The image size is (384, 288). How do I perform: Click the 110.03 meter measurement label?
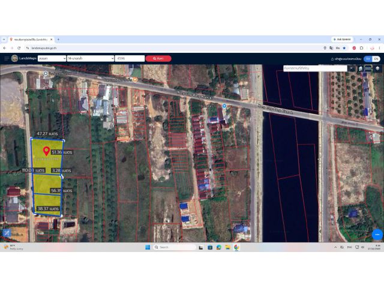34,170
